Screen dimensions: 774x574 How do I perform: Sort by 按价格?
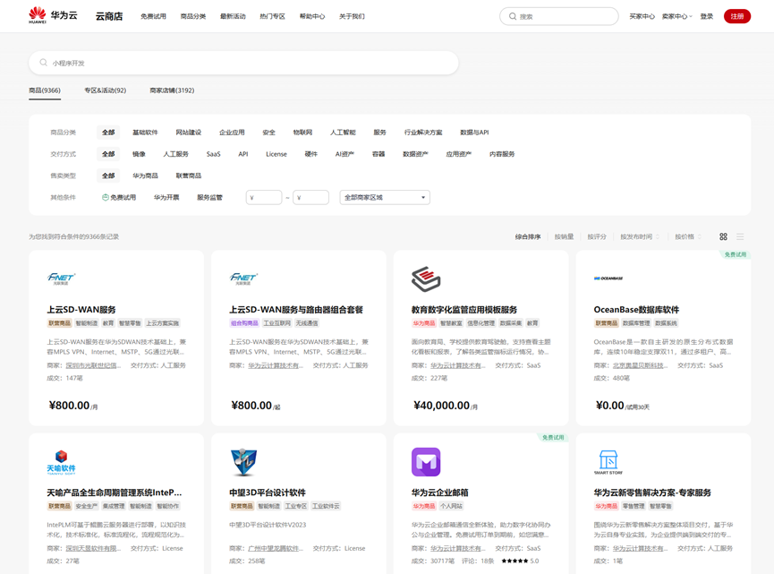(x=687, y=236)
